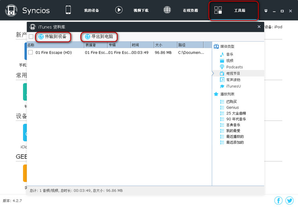The image size is (298, 207).
Task: Click the 01 Fire Escape (HD) row name
Action: click(53, 52)
